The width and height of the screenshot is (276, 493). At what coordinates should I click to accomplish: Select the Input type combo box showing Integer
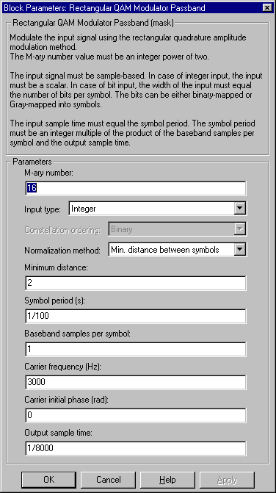click(157, 209)
